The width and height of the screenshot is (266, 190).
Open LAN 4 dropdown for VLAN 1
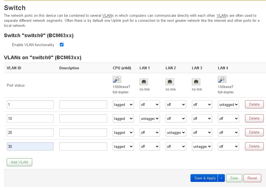[x=229, y=104]
